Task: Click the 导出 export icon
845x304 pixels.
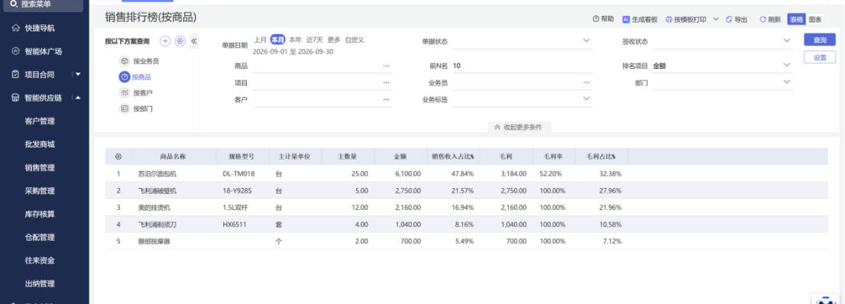Action: click(729, 19)
